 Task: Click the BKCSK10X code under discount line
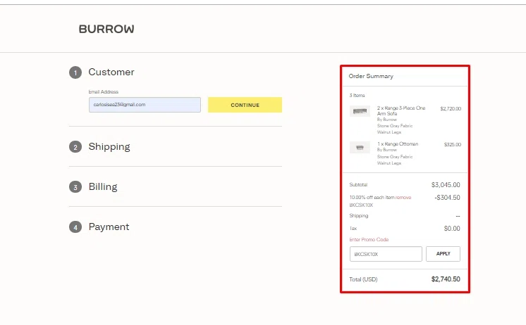click(361, 205)
